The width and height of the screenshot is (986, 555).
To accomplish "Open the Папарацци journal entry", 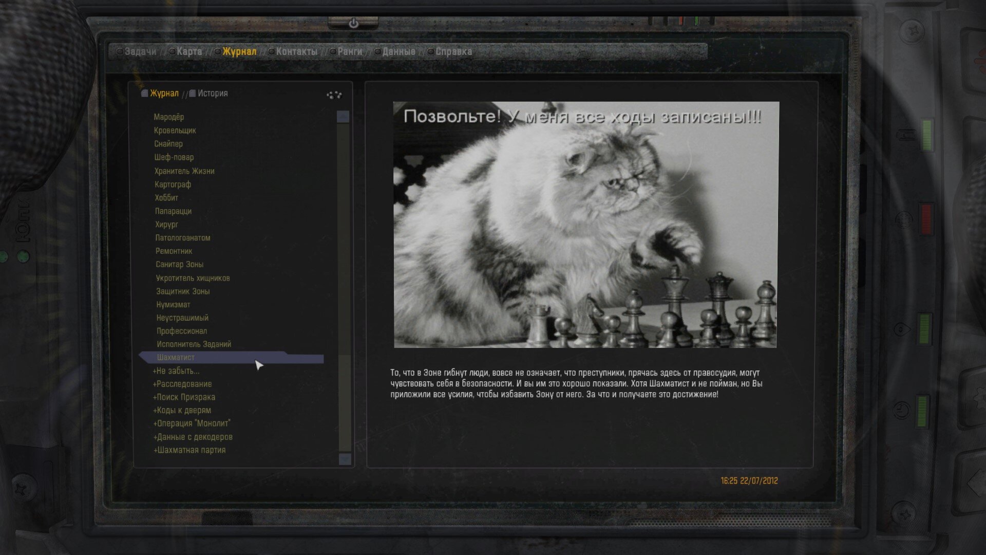I will (x=173, y=211).
